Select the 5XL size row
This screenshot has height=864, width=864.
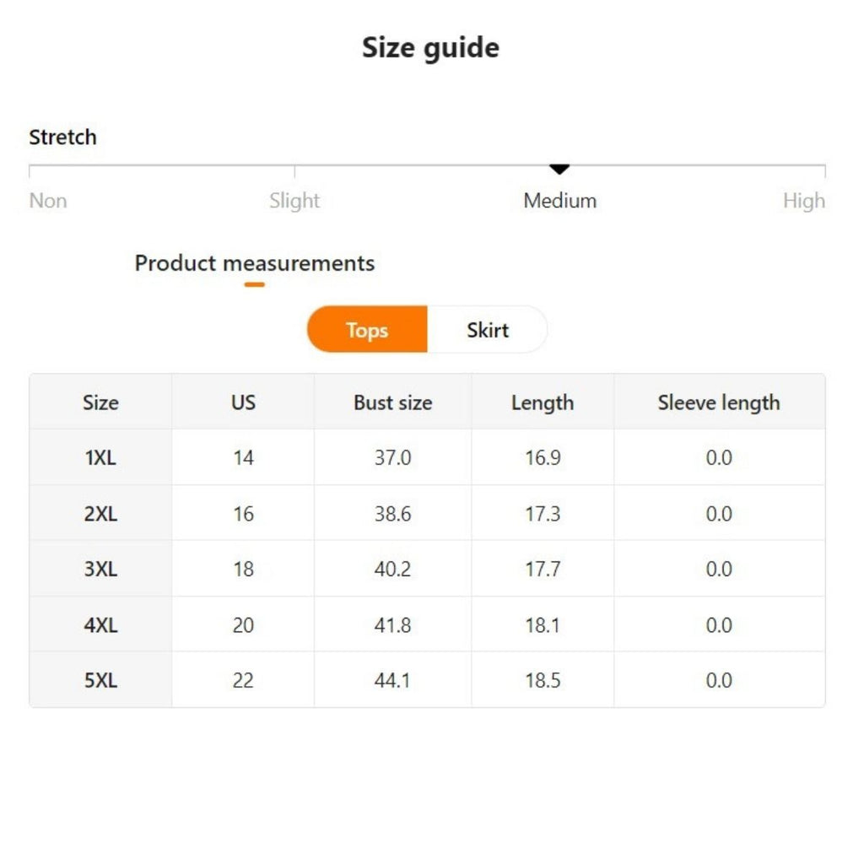click(x=100, y=680)
